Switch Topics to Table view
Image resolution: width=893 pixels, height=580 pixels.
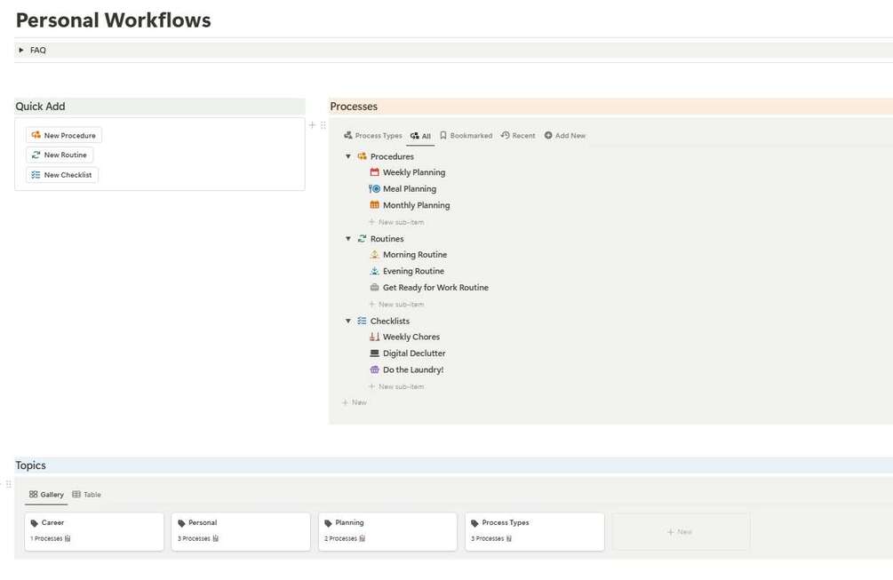(87, 495)
